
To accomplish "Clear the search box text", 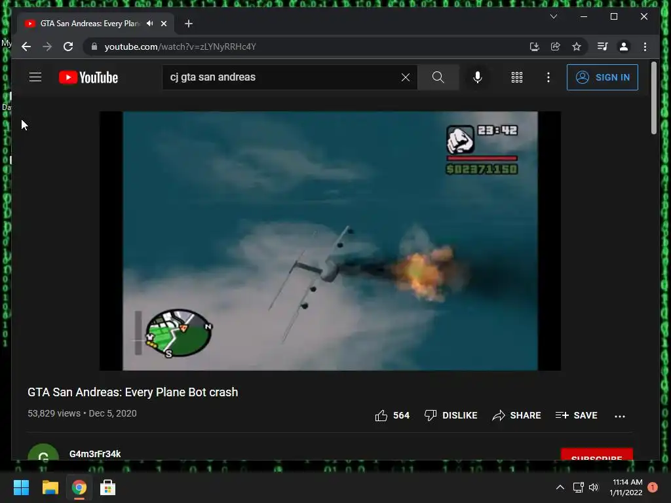I will (x=405, y=77).
